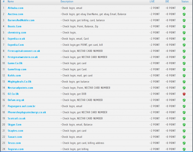Screen dimensions: 193x152
Task: Click the status shield for Tesco.com
Action: [184, 143]
